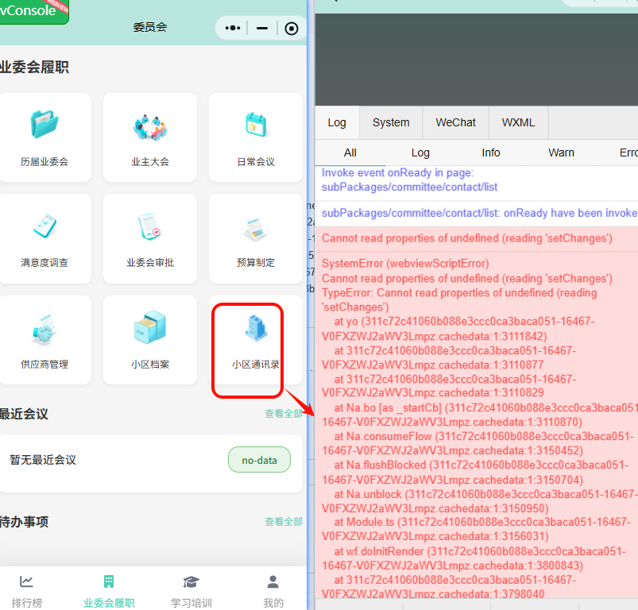Show only Info level logs
638x610 pixels.
(x=490, y=152)
